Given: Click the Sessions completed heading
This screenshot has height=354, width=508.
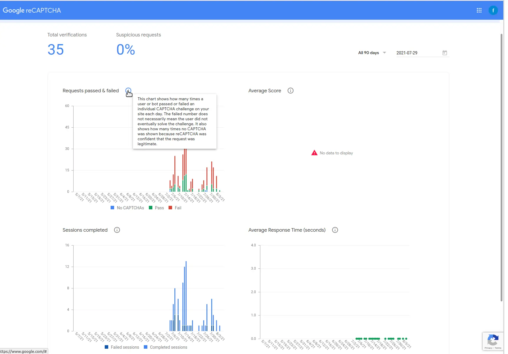Looking at the screenshot, I should [x=85, y=230].
